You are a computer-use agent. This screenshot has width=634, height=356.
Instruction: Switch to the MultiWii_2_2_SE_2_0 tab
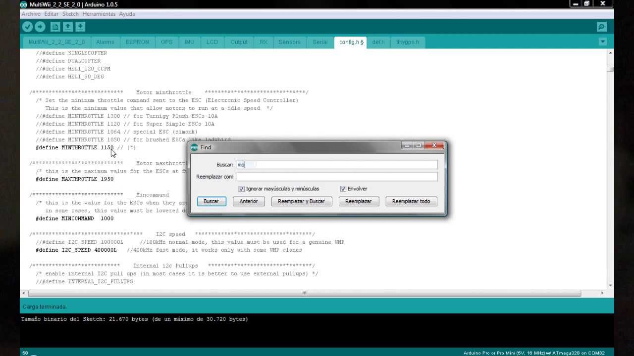[56, 42]
